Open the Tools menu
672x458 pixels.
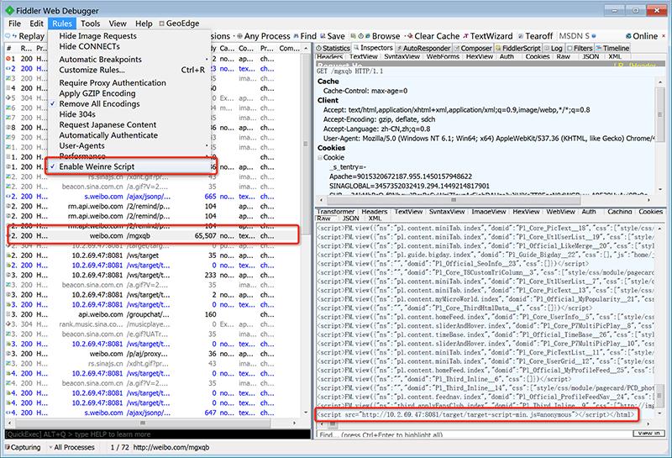(x=90, y=24)
